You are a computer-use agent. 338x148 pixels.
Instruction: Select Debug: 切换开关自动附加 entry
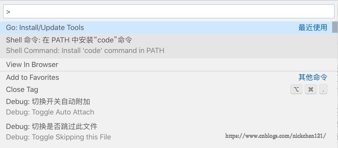click(166, 107)
